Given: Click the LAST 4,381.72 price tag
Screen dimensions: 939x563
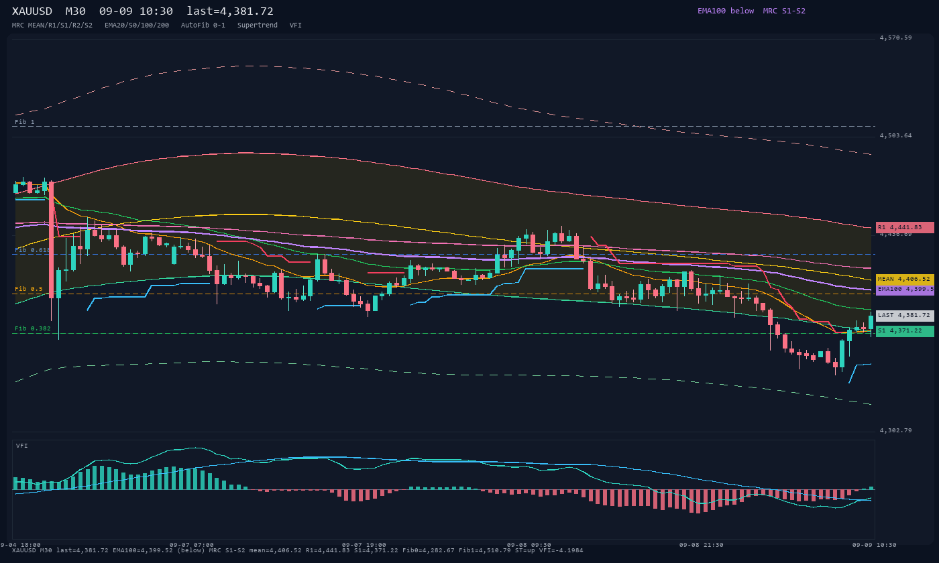Looking at the screenshot, I should tap(905, 315).
